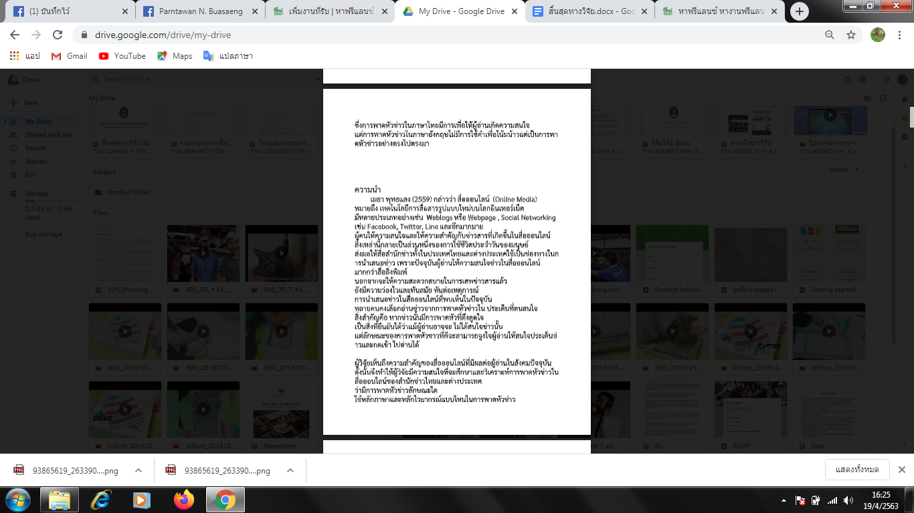914x513 pixels.
Task: Click the New button in Drive sidebar
Action: point(24,103)
